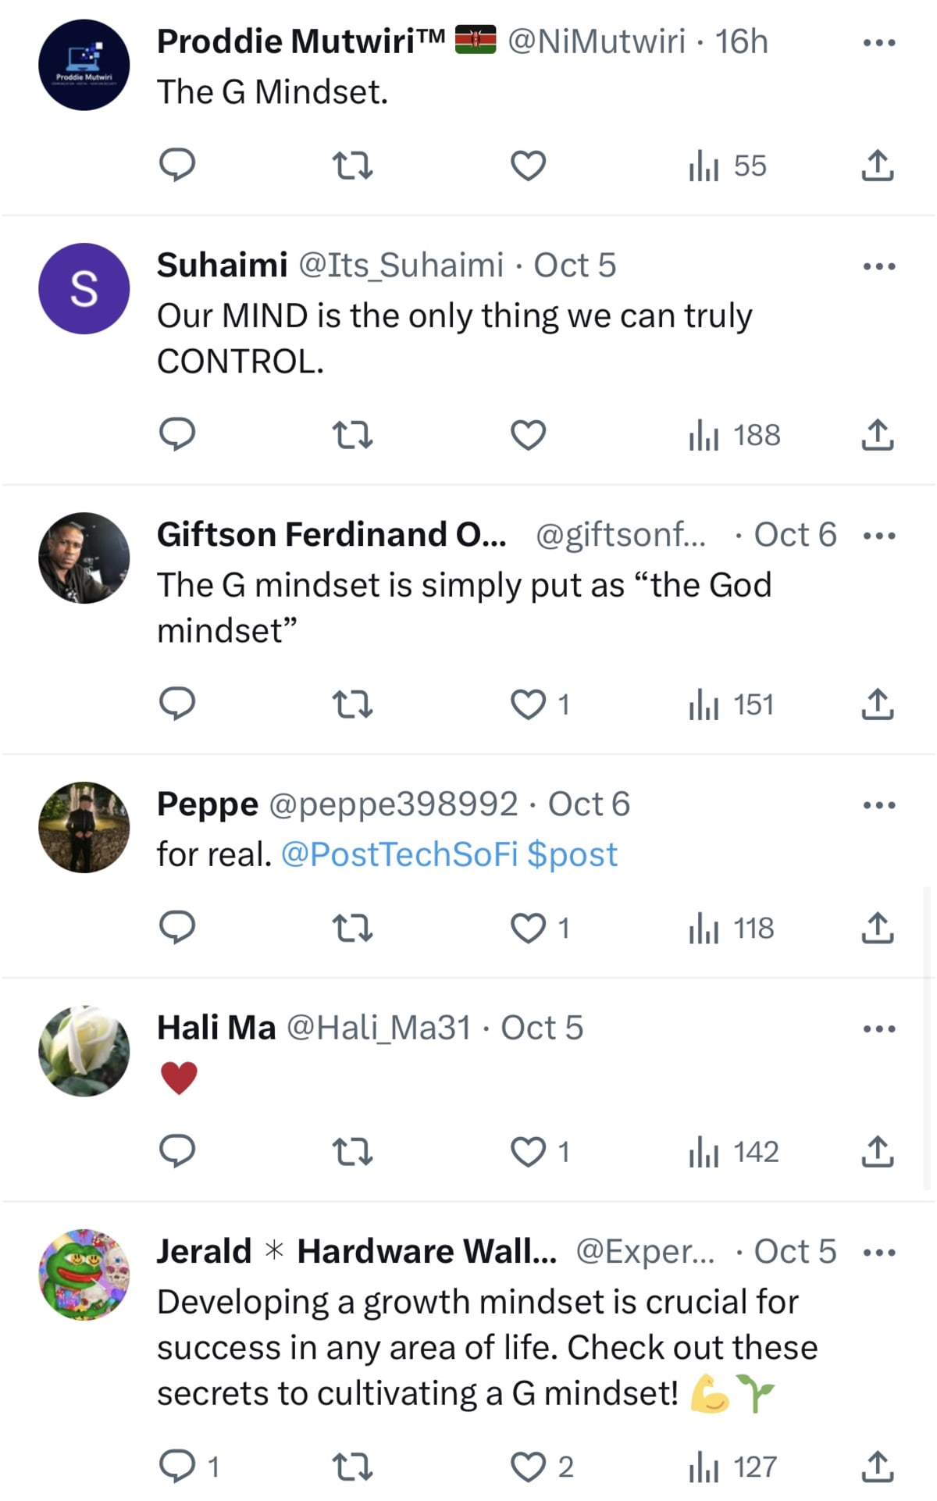Open the share icon on Suhaimi's tweet
Viewport: 937px width, 1501px height.
click(880, 435)
